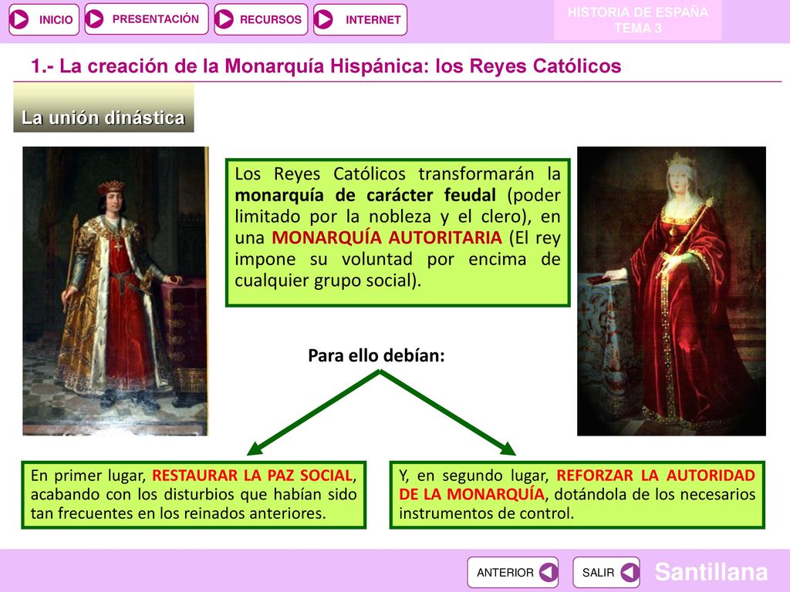Click the 'instrumentos de control.' text line
The width and height of the screenshot is (790, 592).
[486, 513]
